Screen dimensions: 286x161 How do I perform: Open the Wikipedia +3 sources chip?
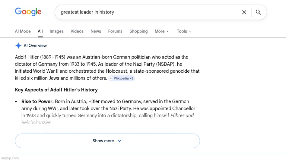click(x=122, y=78)
